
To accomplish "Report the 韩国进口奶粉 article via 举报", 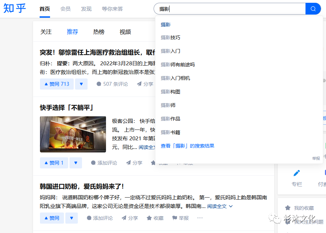I will coord(180,218).
